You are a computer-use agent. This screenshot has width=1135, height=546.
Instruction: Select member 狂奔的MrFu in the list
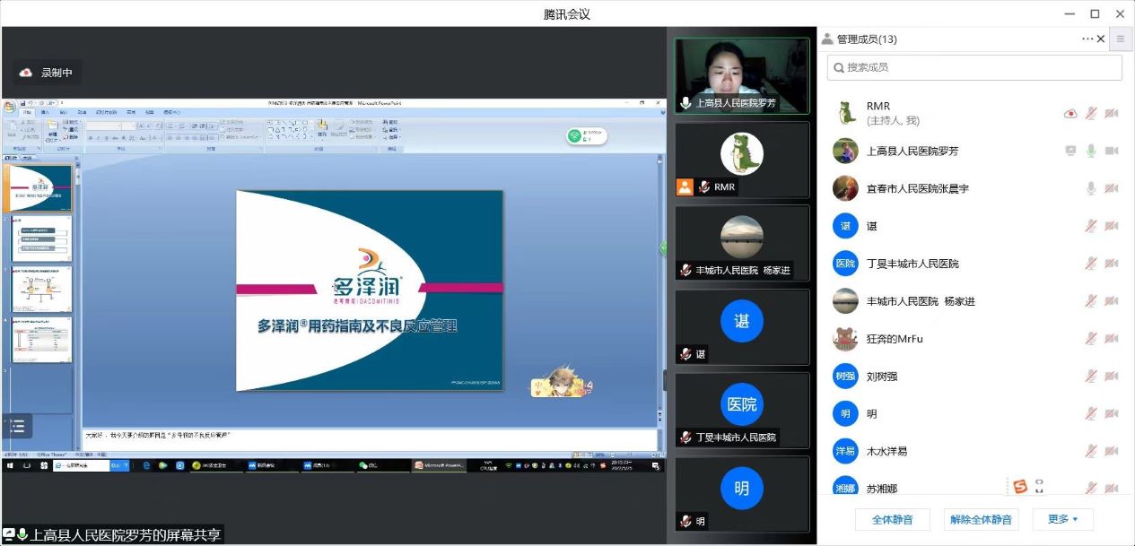pos(974,339)
